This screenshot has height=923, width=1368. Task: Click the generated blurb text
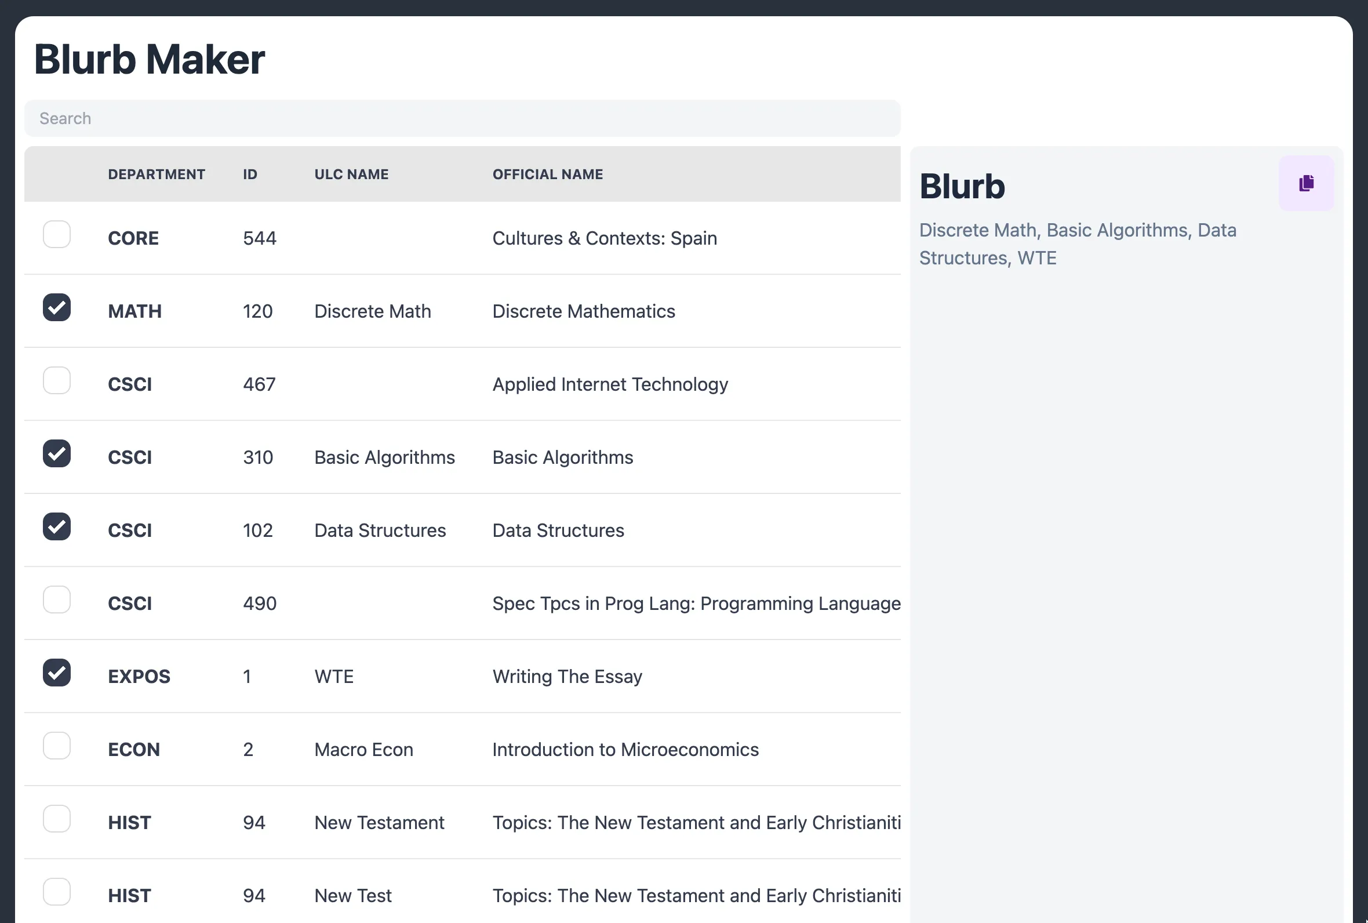(1077, 243)
